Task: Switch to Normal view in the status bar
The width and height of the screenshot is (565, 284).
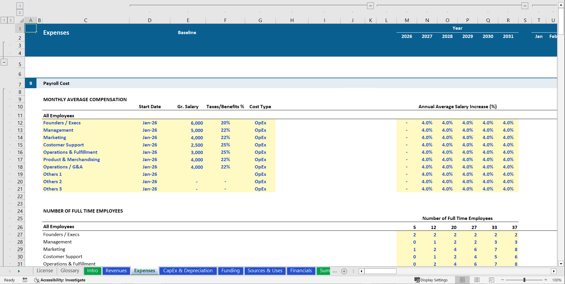Action: click(x=462, y=280)
